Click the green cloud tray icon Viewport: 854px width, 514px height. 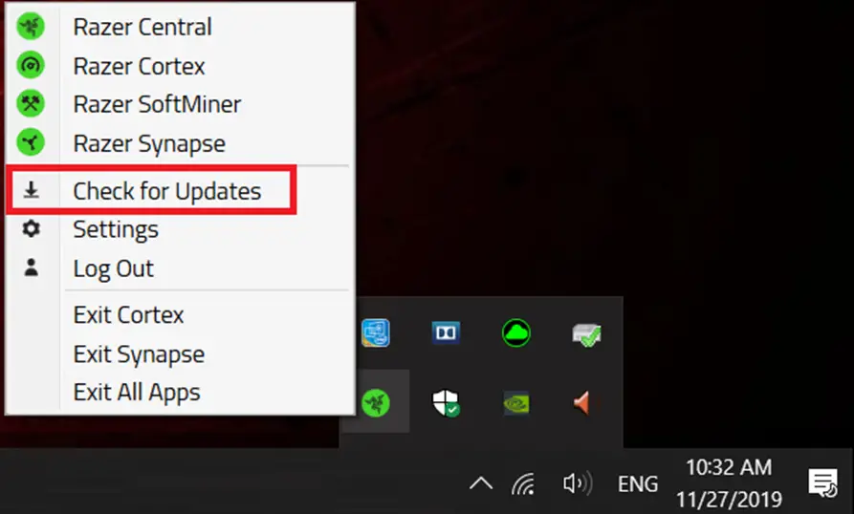coord(516,332)
